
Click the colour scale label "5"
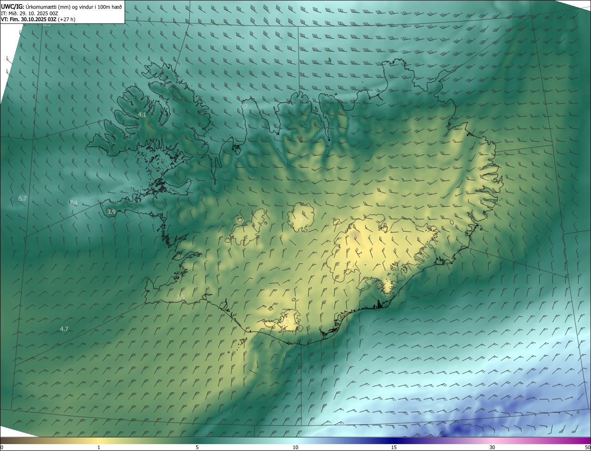197,447
